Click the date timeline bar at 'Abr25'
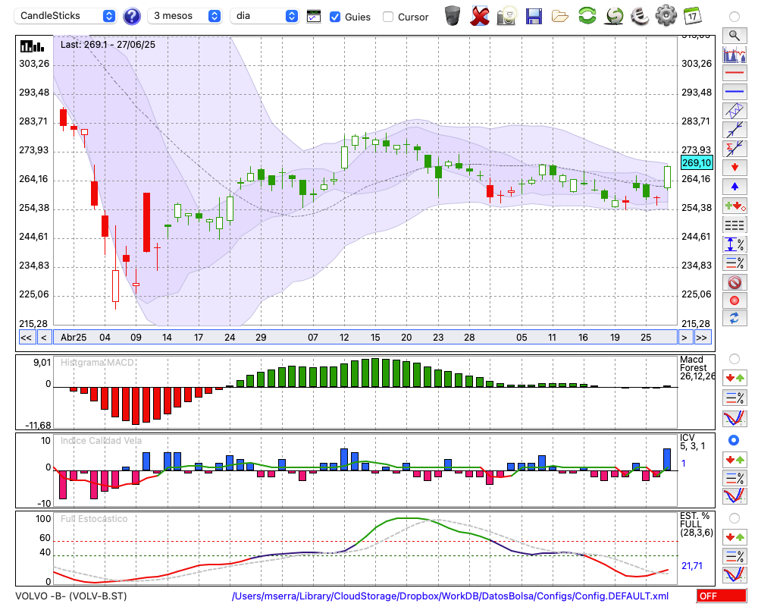 click(x=74, y=338)
